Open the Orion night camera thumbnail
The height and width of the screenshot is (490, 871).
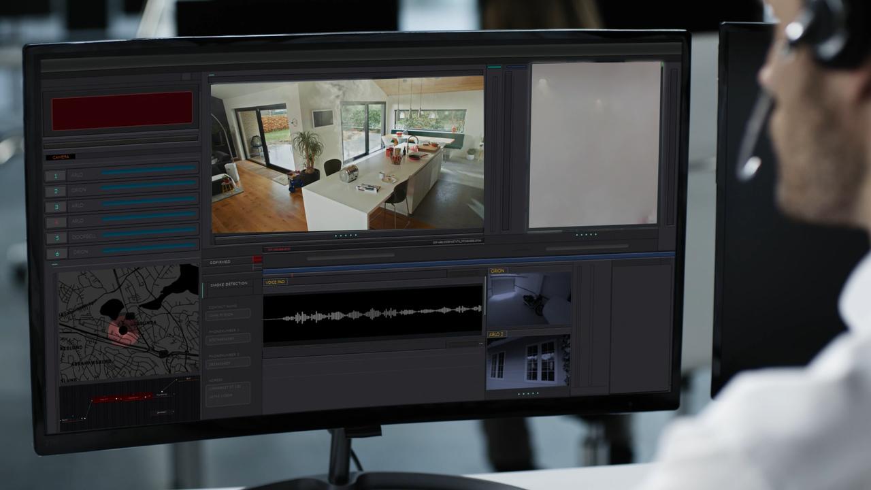coord(529,301)
